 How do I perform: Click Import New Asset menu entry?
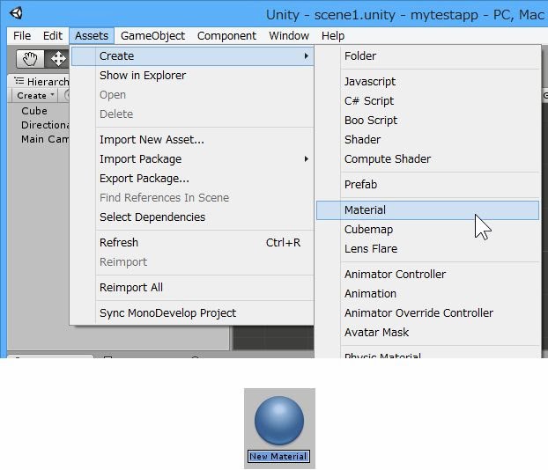152,140
